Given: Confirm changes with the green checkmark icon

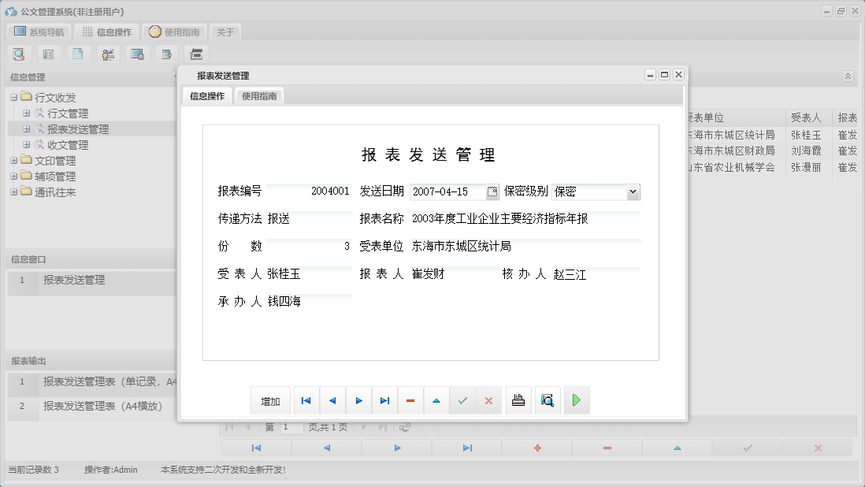Looking at the screenshot, I should tap(462, 400).
